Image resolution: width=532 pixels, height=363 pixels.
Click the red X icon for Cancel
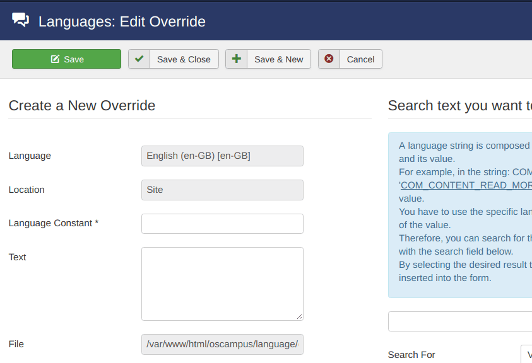(x=329, y=59)
